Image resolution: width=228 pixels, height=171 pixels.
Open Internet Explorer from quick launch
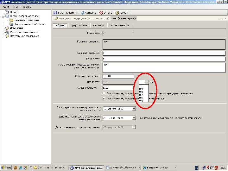coord(21,168)
